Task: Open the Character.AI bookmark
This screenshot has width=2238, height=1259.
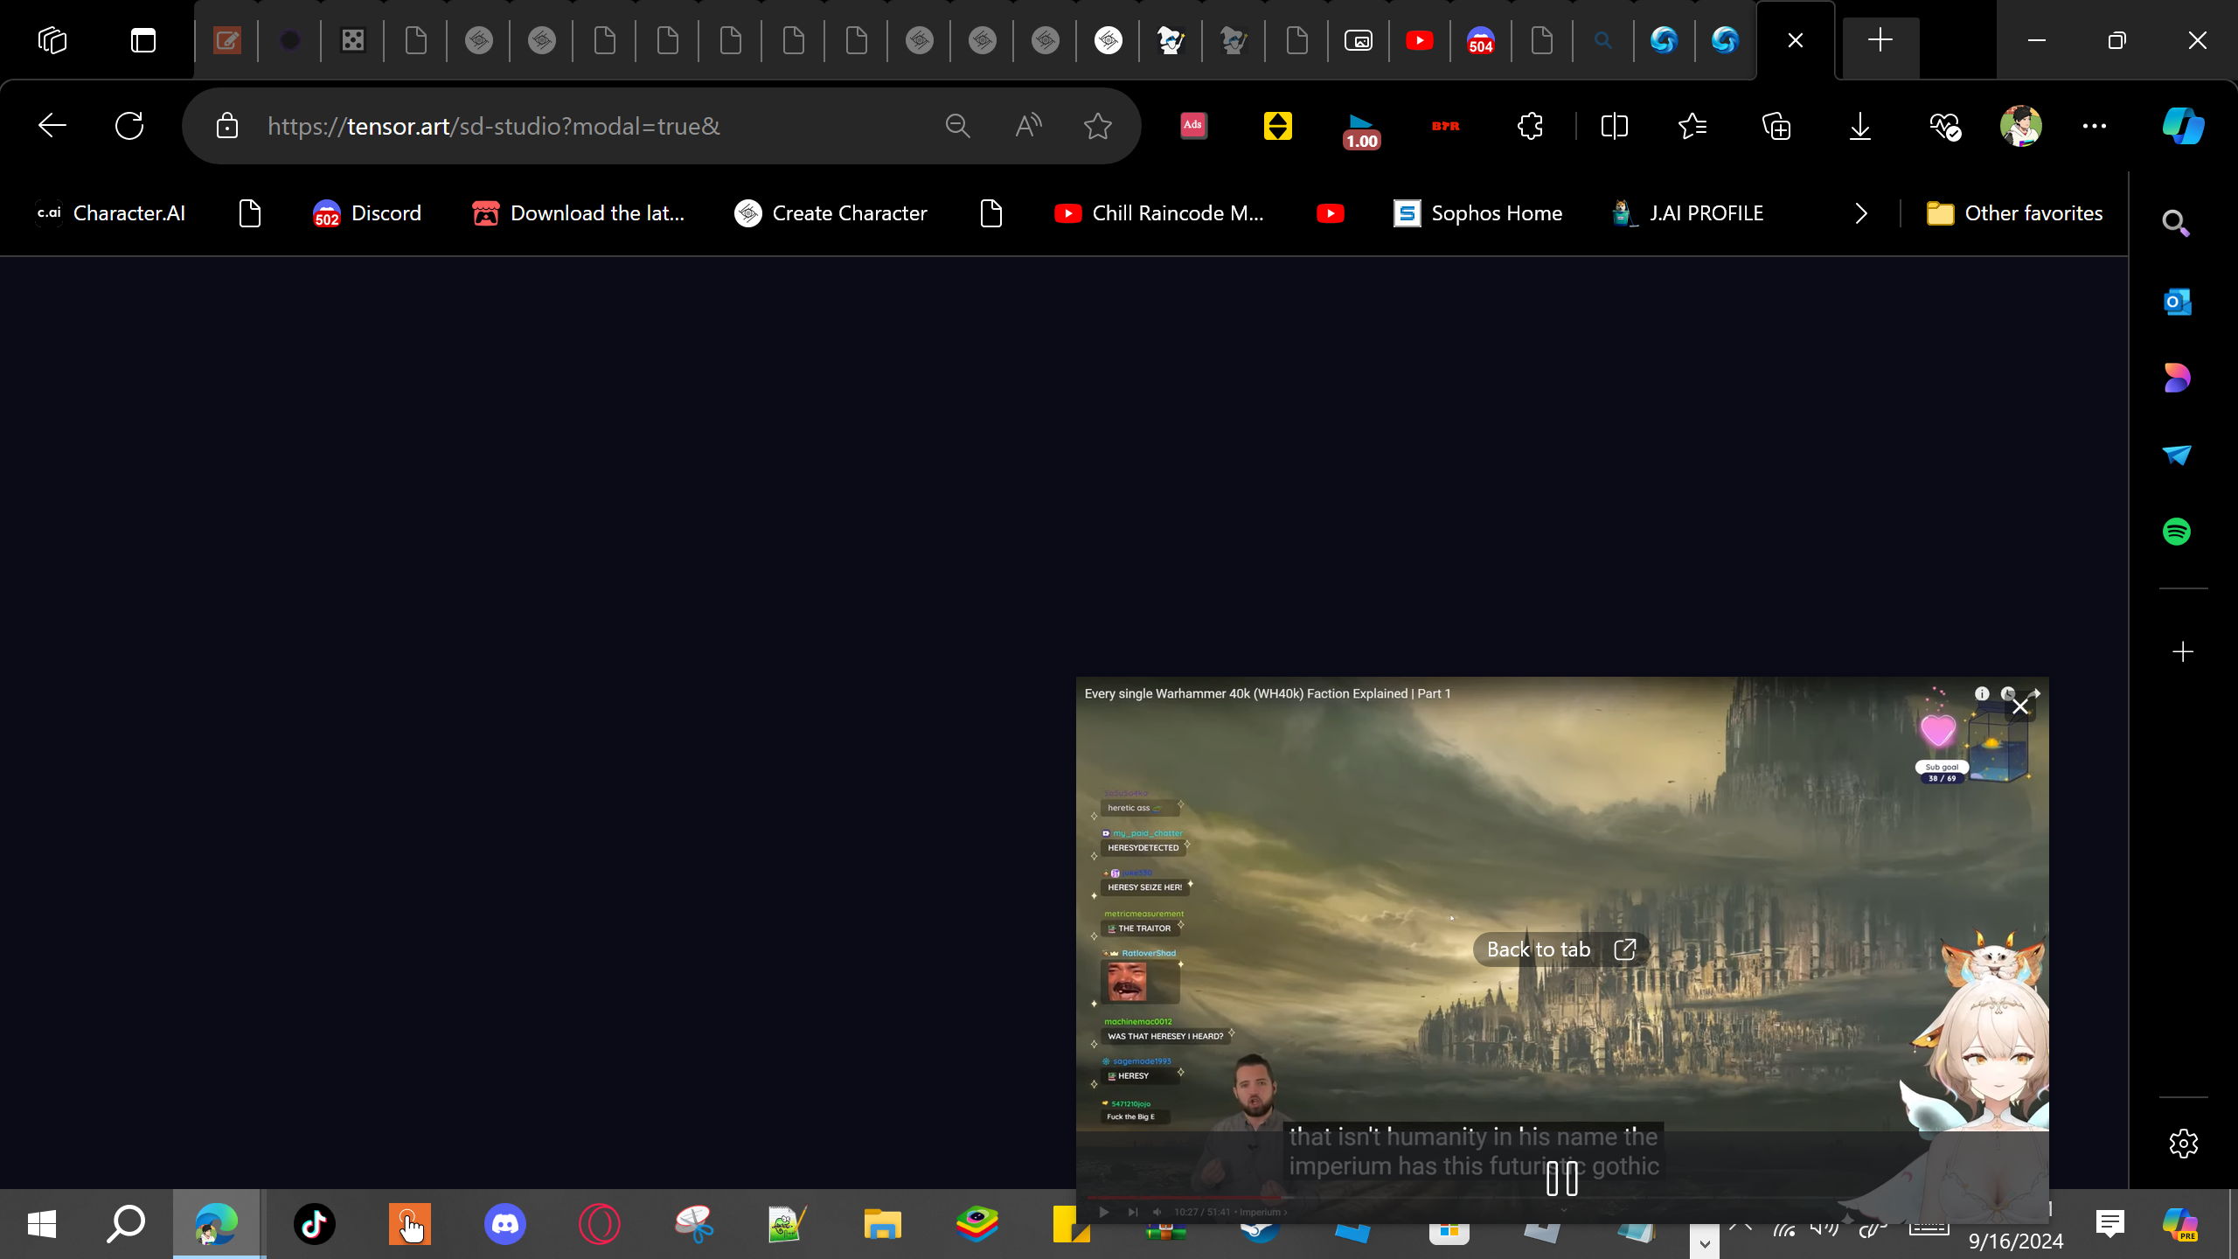Action: click(x=111, y=213)
